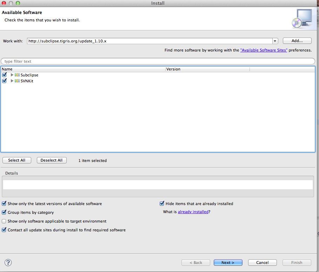This screenshot has width=319, height=272.
Task: Uncheck the Subclipse checkbox
Action: [4, 75]
